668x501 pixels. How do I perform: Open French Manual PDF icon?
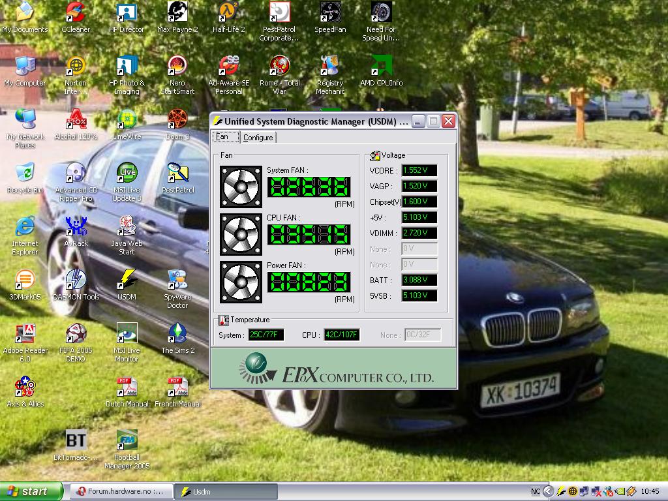pos(177,392)
